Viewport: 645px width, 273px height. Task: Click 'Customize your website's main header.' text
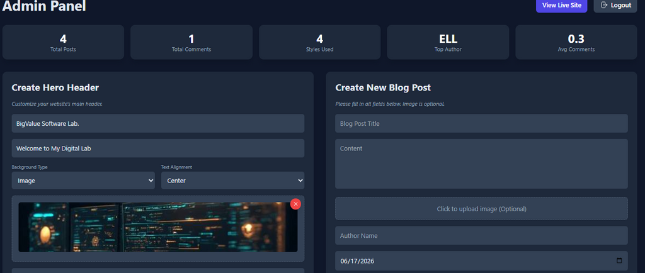click(x=57, y=104)
